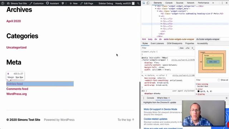
Task: Open the Uncategorized category link
Action: click(x=16, y=47)
